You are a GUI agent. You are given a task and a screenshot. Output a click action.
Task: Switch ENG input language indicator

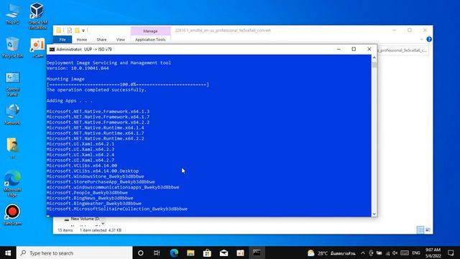click(416, 253)
